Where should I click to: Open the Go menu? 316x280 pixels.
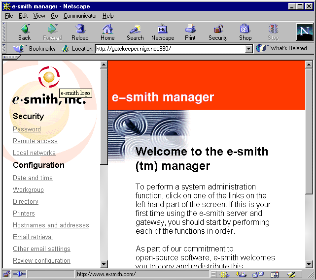click(x=54, y=16)
